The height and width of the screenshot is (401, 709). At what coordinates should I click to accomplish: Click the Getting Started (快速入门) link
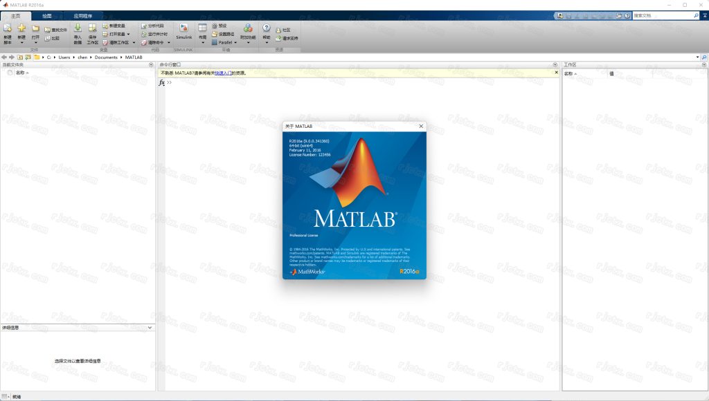coord(222,73)
